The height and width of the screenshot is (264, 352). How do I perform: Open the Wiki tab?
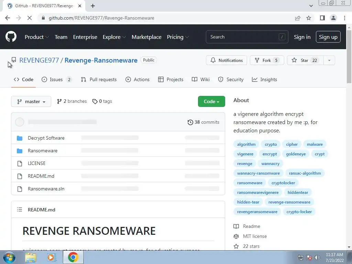(201, 79)
